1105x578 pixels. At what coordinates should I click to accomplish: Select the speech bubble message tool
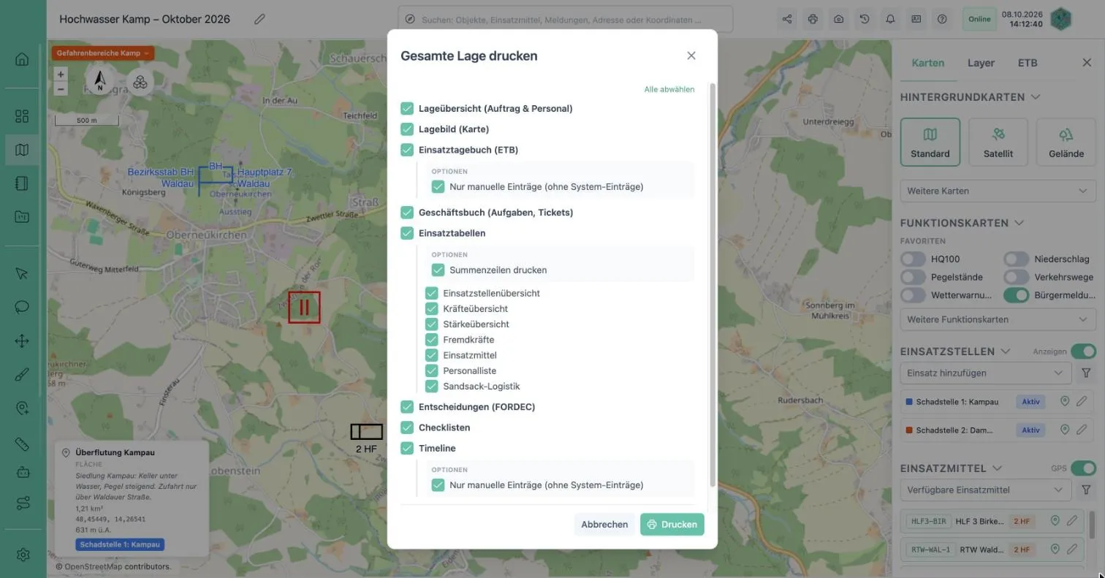pos(22,307)
